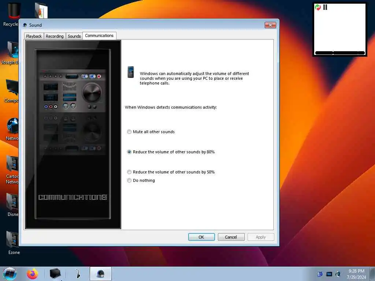
Task: Close the Sound dialog window
Action: 270,25
